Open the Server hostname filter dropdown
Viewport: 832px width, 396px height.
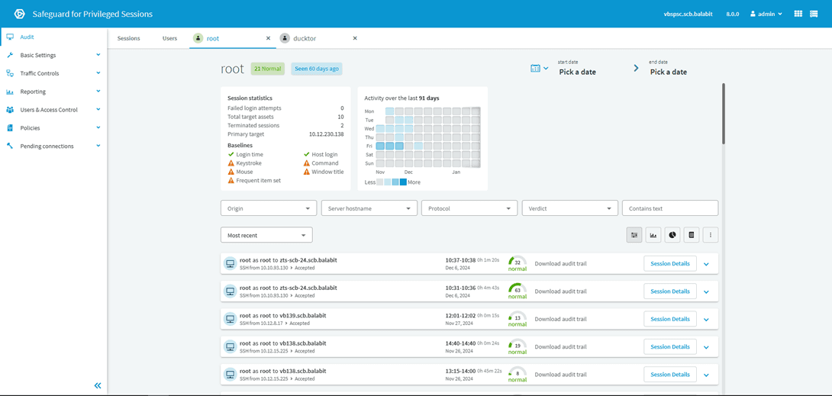pyautogui.click(x=369, y=208)
